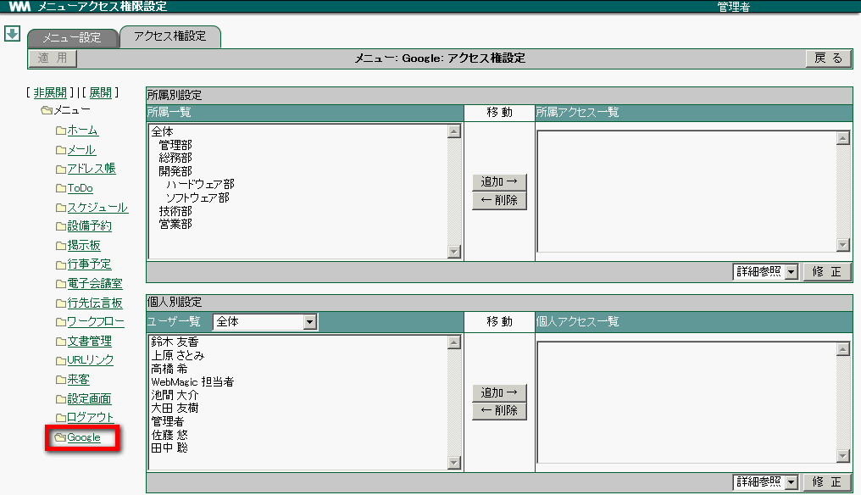
Task: Click folder icon beside 行事予定
Action: pos(61,264)
